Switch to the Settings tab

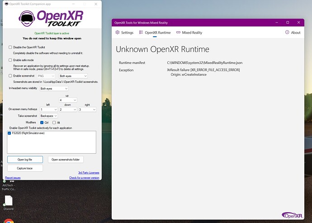(124, 33)
